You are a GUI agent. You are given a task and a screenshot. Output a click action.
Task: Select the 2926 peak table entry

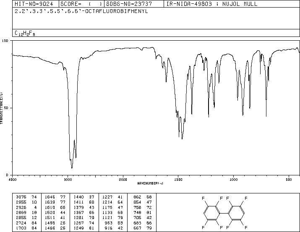coord(26,207)
